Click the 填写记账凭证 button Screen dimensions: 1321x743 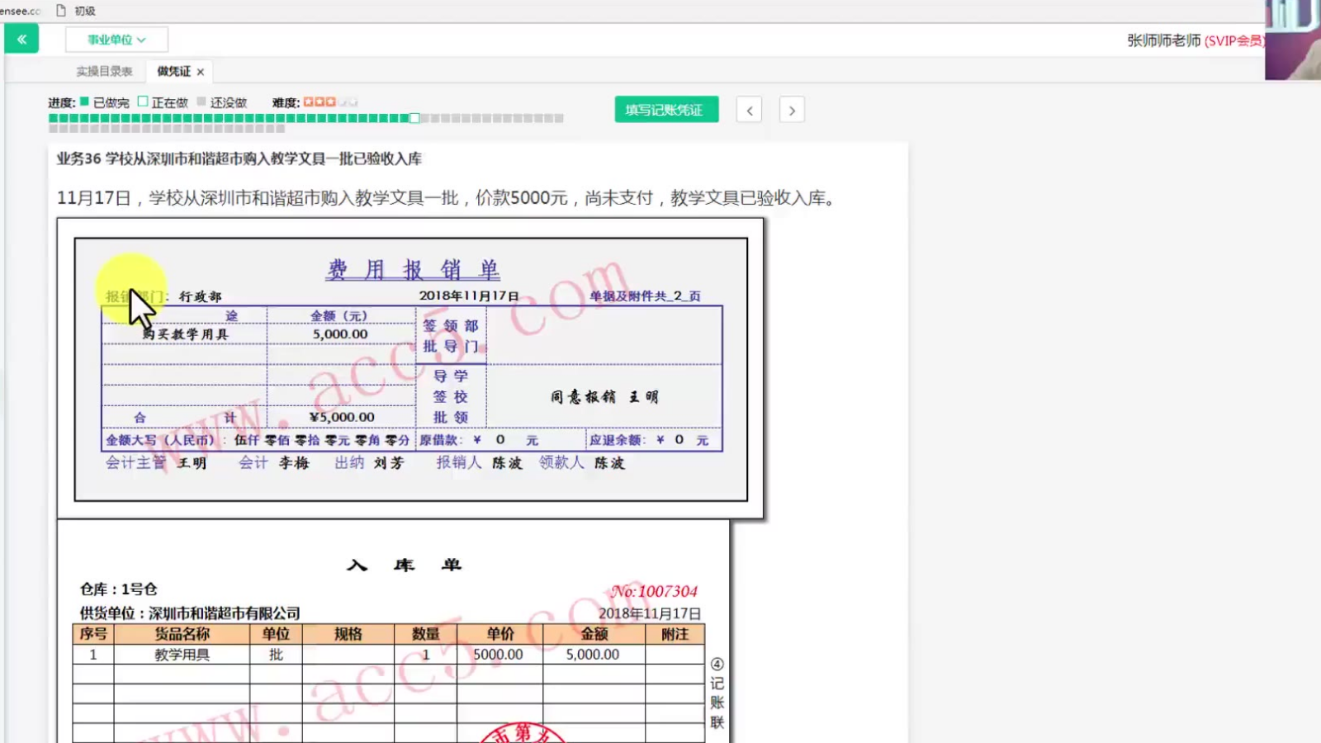click(665, 110)
